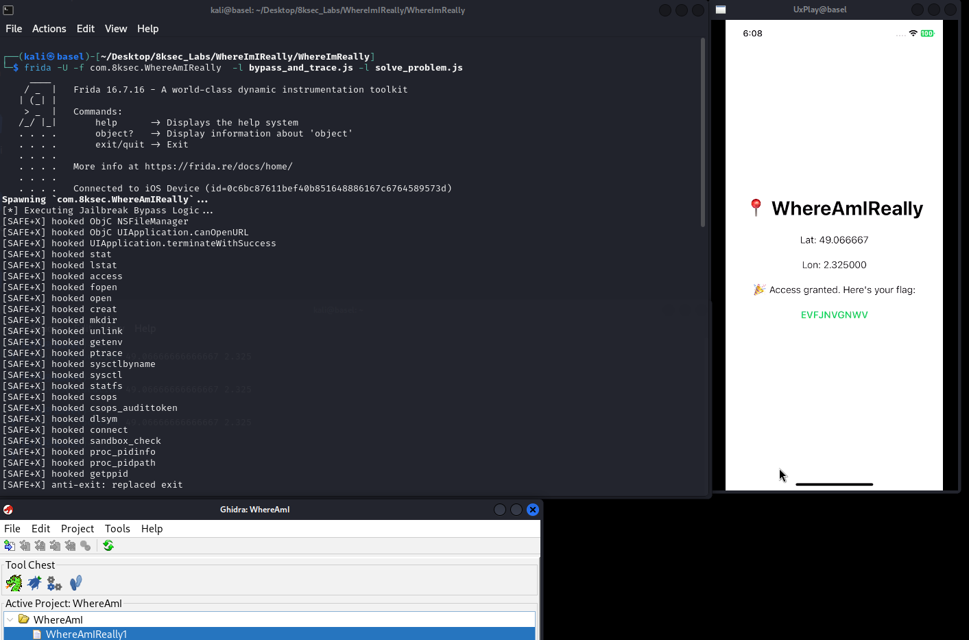This screenshot has width=969, height=640.
Task: Launch the CodeBrowser dragon tool in Ghidra
Action: (14, 583)
